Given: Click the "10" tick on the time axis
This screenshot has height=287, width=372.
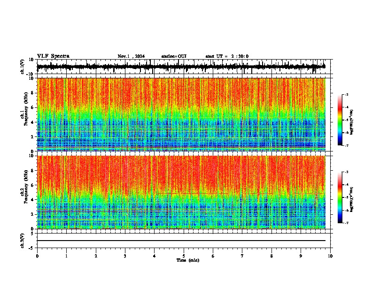Looking at the screenshot, I should pyautogui.click(x=330, y=256).
